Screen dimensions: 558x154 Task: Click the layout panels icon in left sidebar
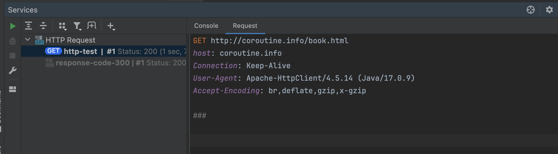[x=13, y=89]
